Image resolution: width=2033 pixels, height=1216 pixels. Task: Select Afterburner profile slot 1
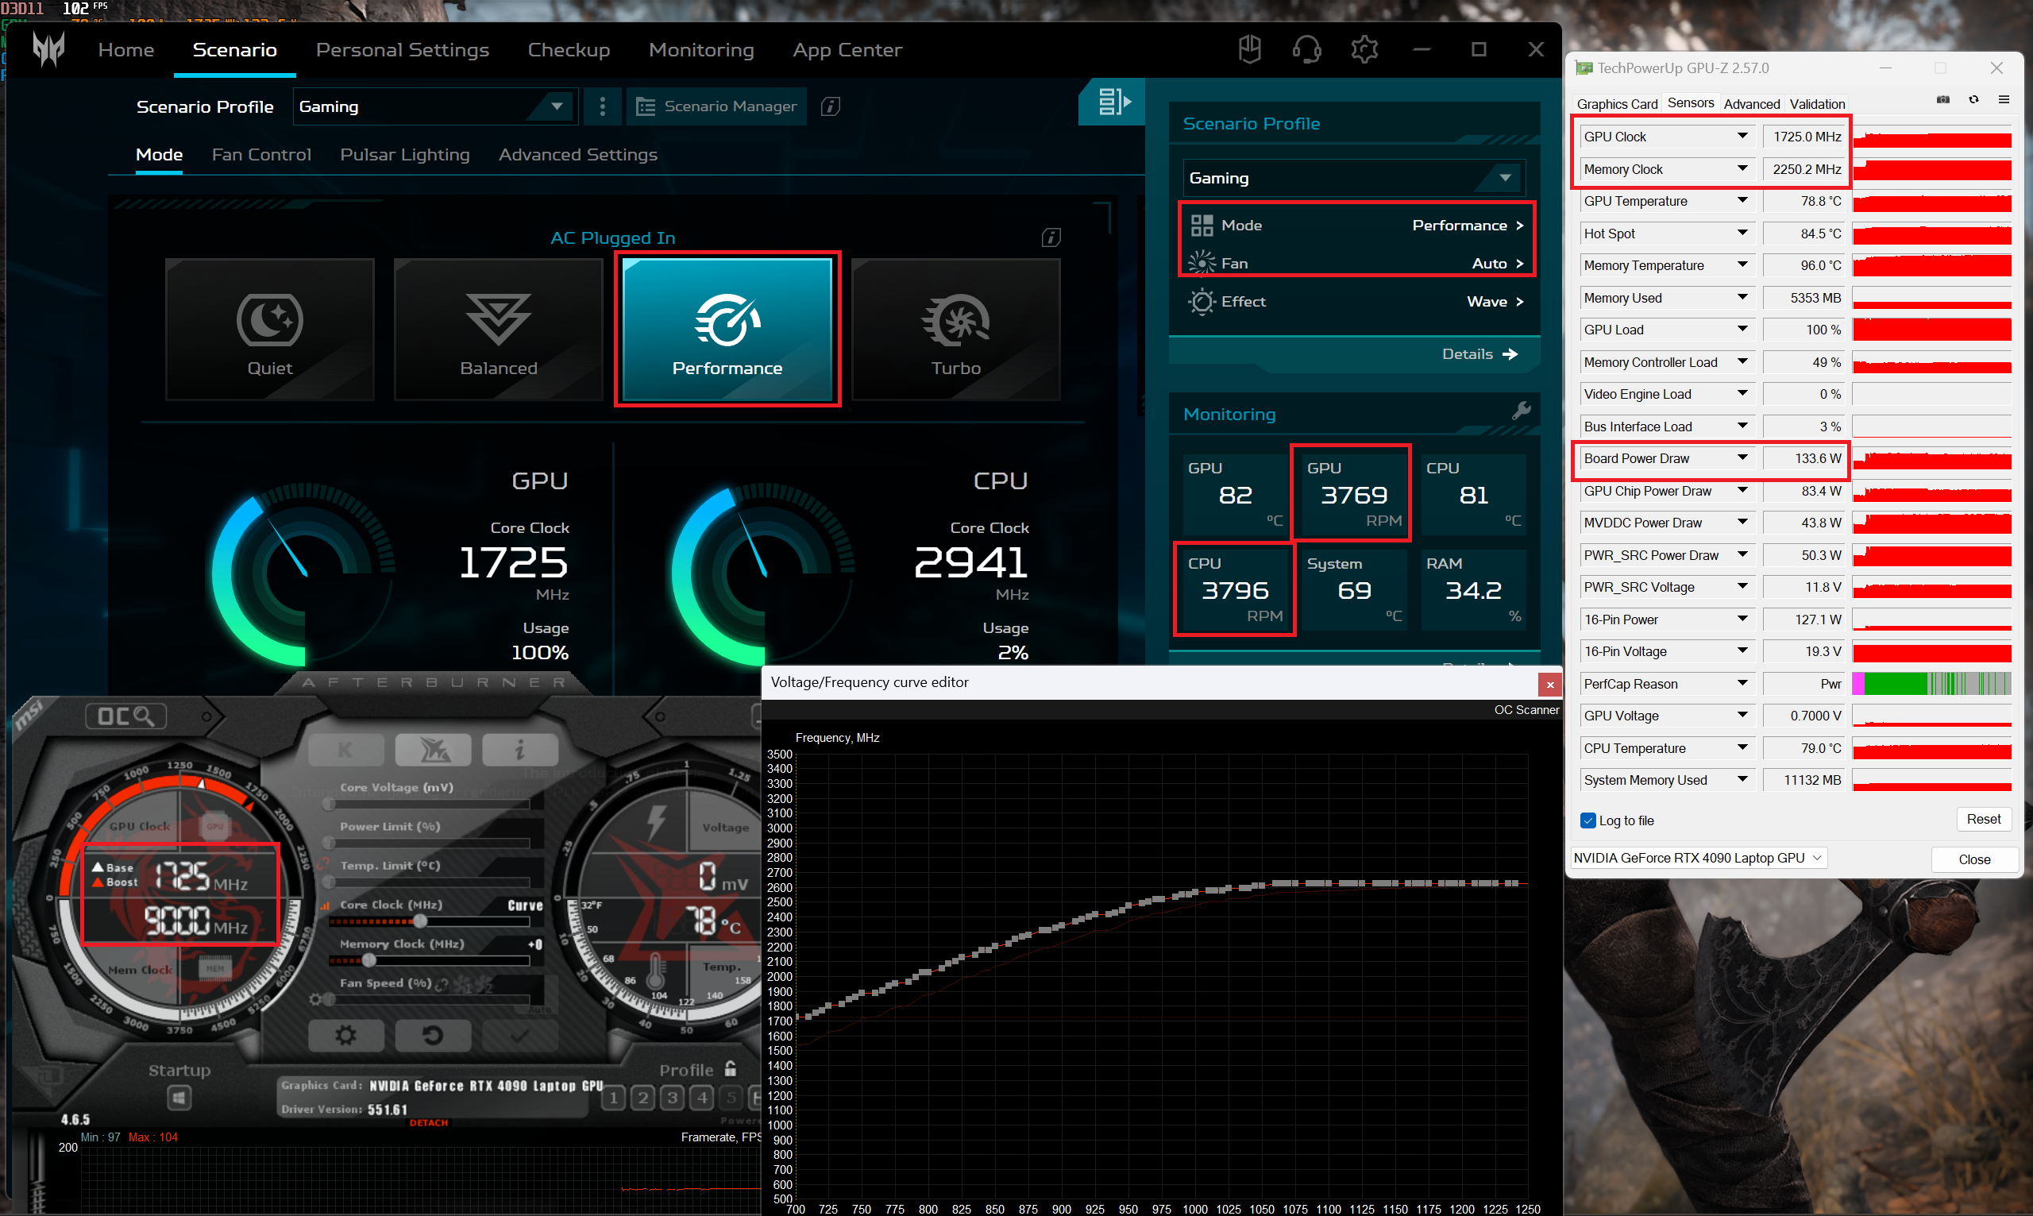614,1097
